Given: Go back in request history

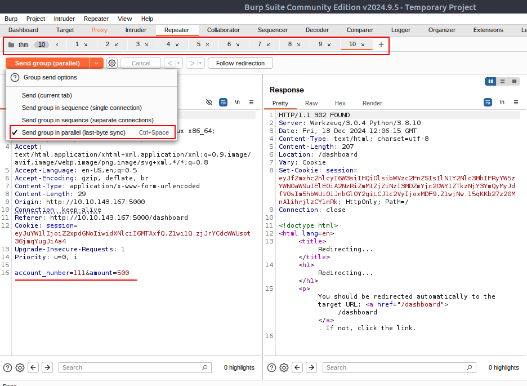Looking at the screenshot, I should (170, 63).
